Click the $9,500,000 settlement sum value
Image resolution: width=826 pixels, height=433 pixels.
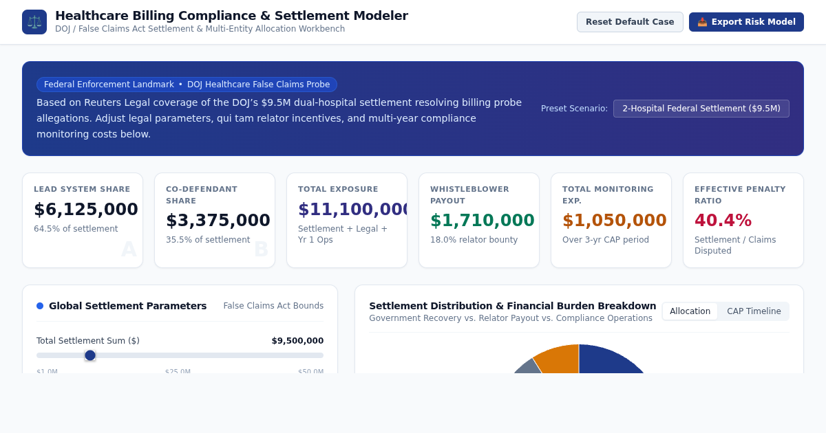[x=297, y=341]
